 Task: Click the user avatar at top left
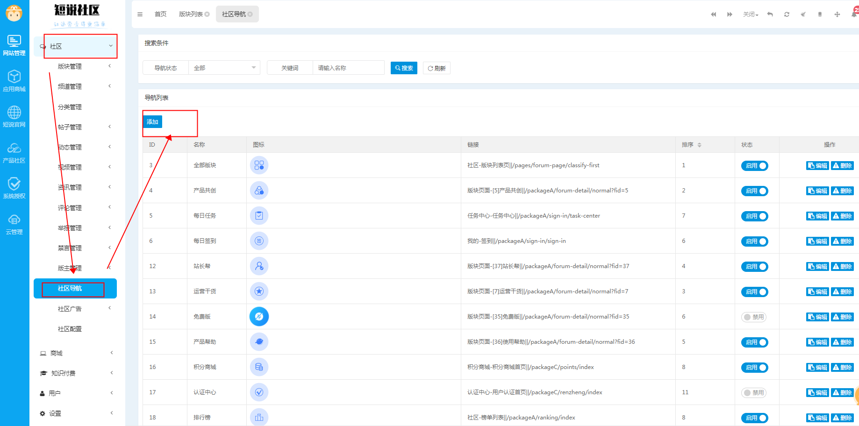tap(14, 13)
